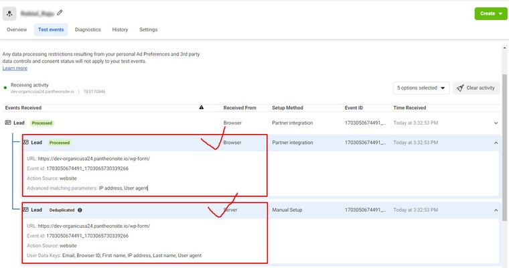Open the green Create dropdown button
Viewport: 509px width, 268px height.
[491, 13]
